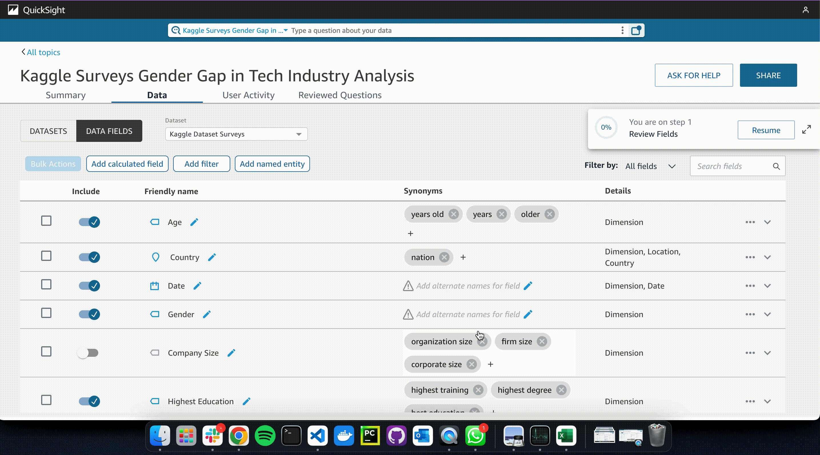
Task: Open more options for the Date row
Action: tap(750, 285)
